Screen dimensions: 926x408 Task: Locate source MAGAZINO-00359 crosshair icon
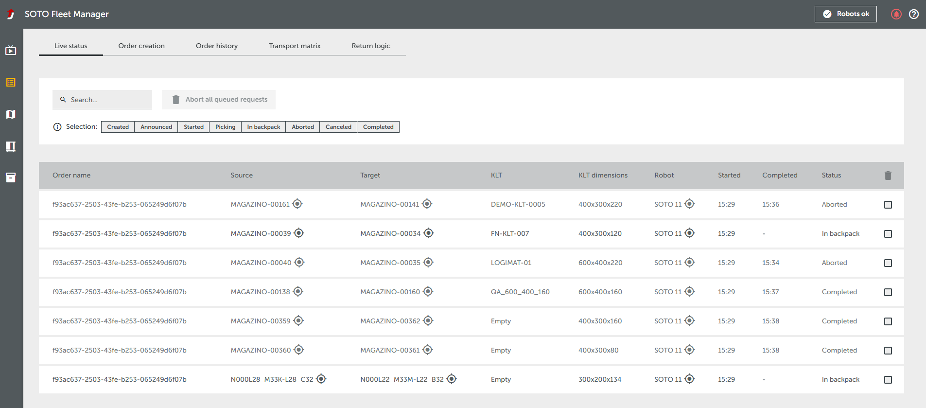(298, 320)
